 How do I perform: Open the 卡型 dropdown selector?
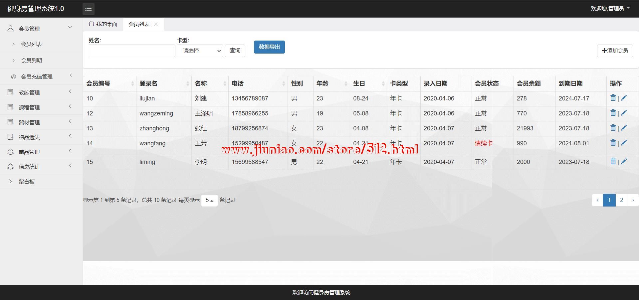[200, 51]
